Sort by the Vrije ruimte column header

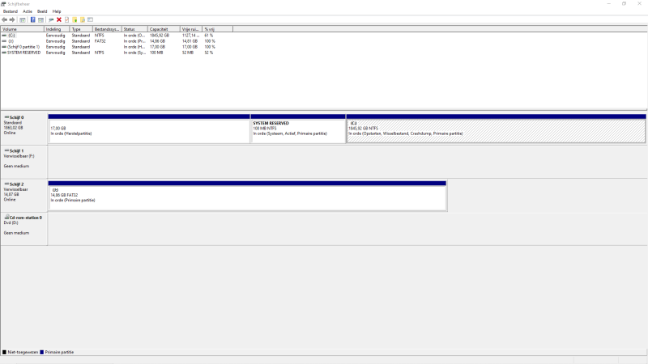(x=191, y=29)
